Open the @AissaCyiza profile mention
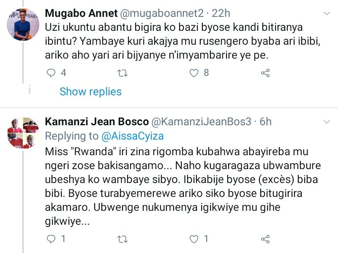Image resolution: width=338 pixels, height=253 pixels. 132,136
